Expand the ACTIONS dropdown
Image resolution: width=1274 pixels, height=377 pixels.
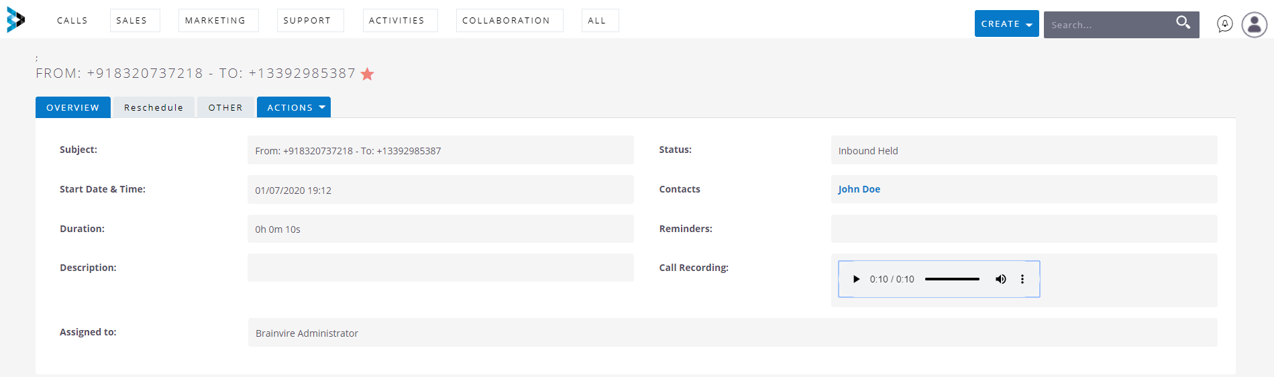[x=294, y=107]
